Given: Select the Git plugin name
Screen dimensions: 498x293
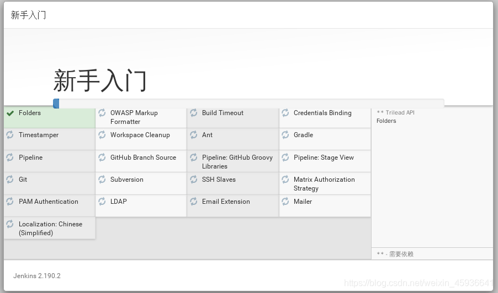Looking at the screenshot, I should (x=23, y=180).
